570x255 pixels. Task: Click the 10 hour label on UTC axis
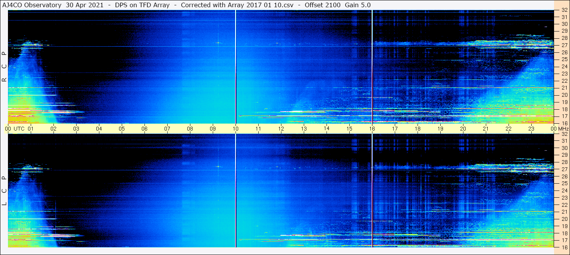[x=236, y=129]
